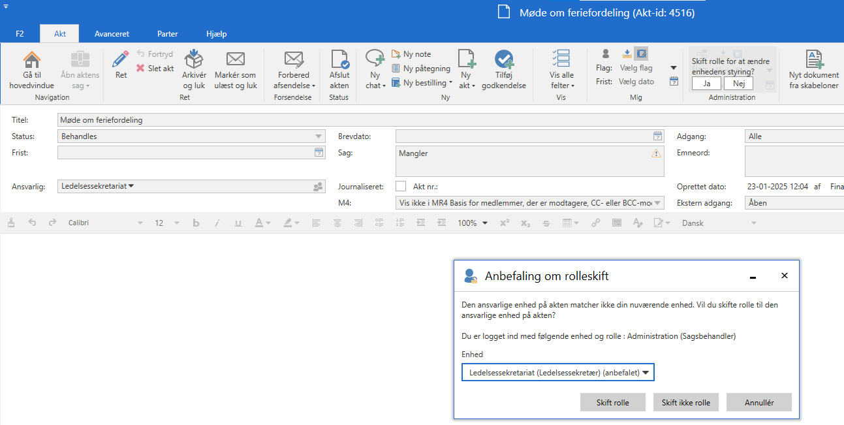Viewport: 844px width, 425px height.
Task: Click the Gå til hovedvindue home icon
Action: pos(31,60)
